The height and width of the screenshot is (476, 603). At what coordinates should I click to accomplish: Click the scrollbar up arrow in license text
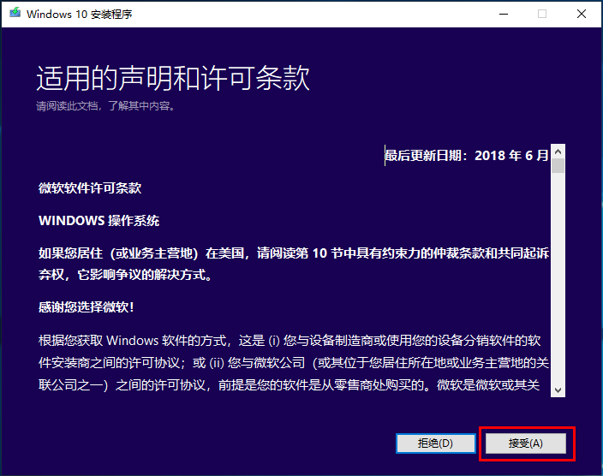pos(558,152)
